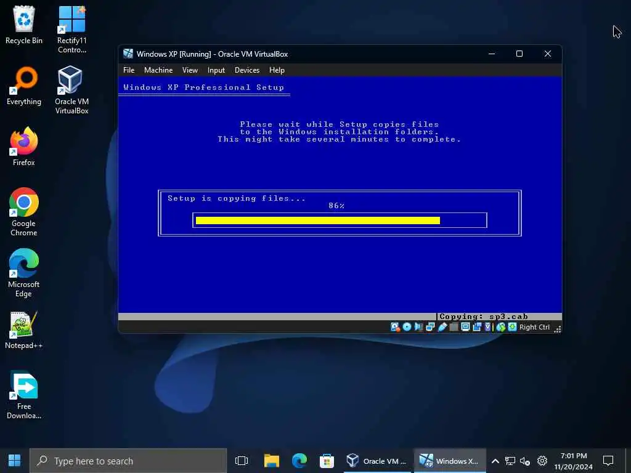The image size is (631, 473).
Task: Click the 'Windows XP Professional Setup' heading
Action: pos(203,87)
